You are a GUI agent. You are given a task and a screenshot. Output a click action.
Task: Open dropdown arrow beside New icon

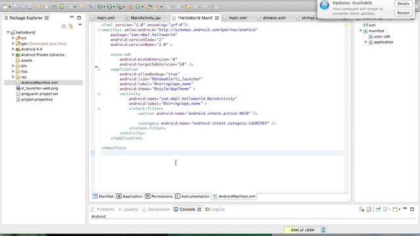10,7
